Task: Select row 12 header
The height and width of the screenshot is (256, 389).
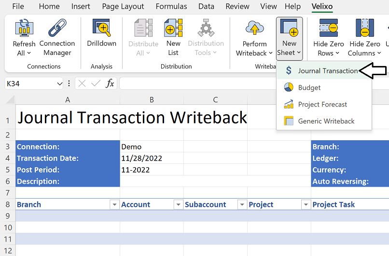Action: click(8, 251)
